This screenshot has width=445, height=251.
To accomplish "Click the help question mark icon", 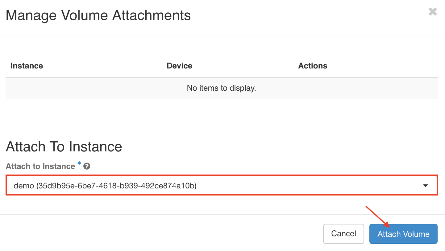I will coord(87,167).
